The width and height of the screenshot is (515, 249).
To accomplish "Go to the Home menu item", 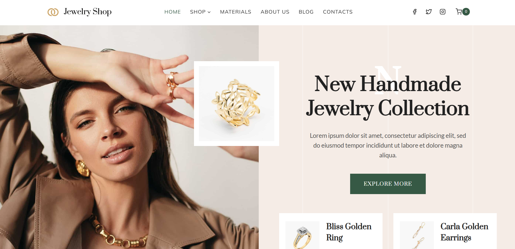I will (x=172, y=12).
